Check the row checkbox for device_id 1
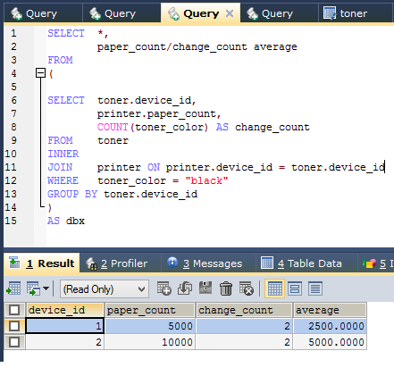The image size is (394, 376). pos(14,326)
